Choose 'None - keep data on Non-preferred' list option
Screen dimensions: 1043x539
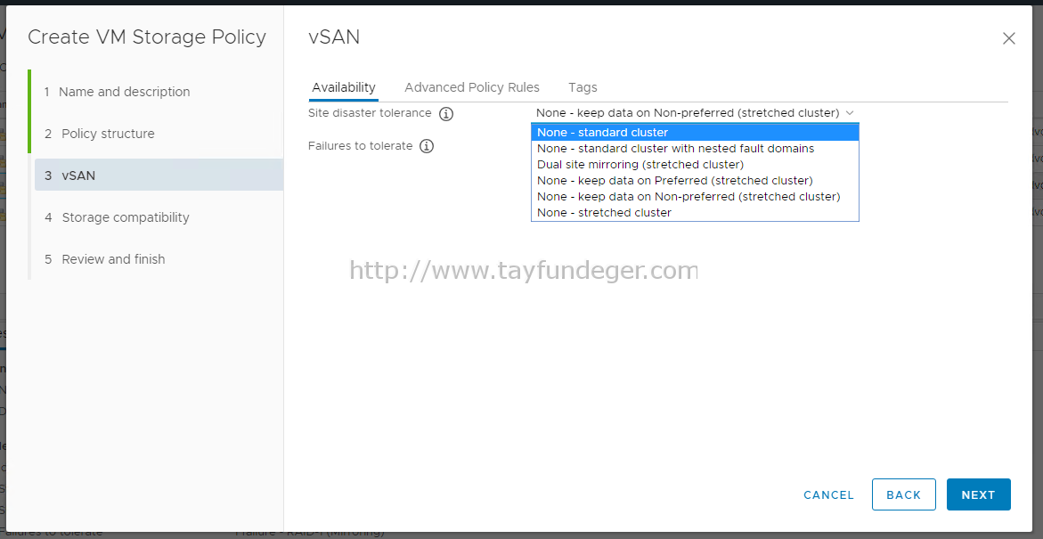695,196
